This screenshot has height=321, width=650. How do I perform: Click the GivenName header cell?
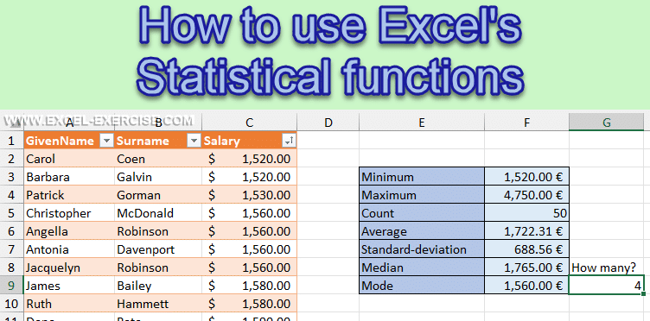tap(69, 141)
